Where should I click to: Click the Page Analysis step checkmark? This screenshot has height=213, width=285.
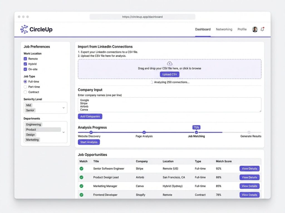pyautogui.click(x=144, y=132)
